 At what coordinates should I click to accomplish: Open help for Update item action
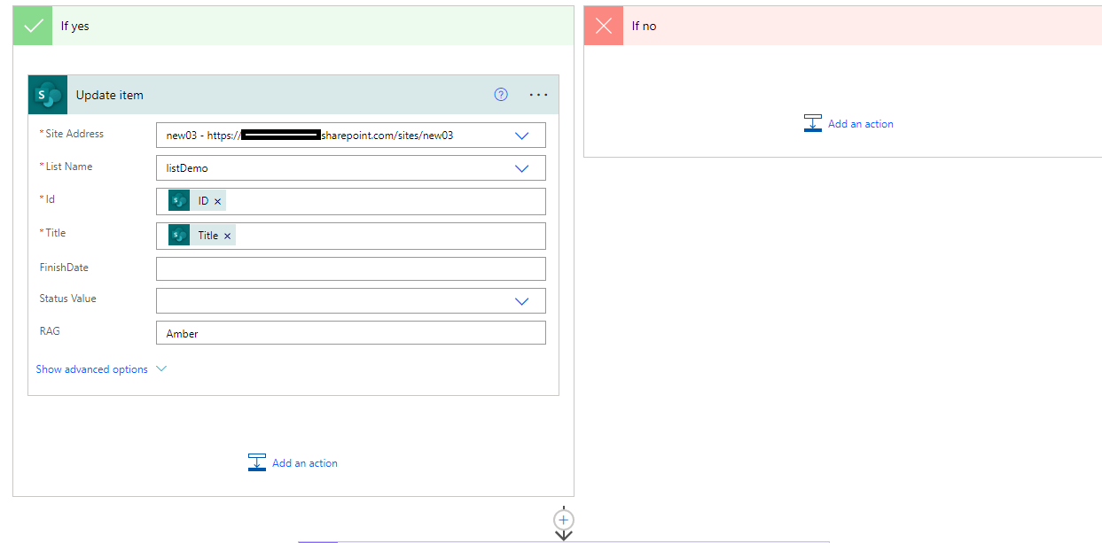pyautogui.click(x=501, y=95)
